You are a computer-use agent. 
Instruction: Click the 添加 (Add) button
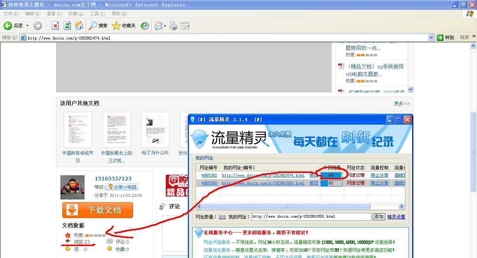379,217
